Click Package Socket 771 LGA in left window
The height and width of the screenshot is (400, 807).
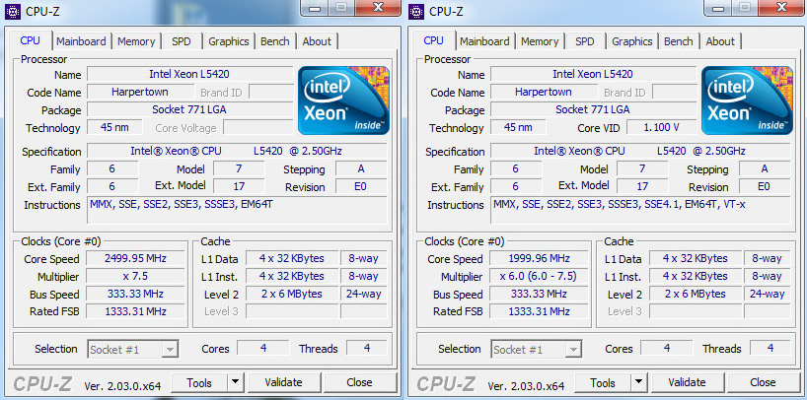pyautogui.click(x=189, y=109)
